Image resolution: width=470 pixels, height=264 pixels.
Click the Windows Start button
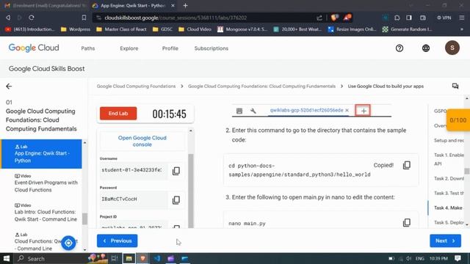(x=7, y=258)
